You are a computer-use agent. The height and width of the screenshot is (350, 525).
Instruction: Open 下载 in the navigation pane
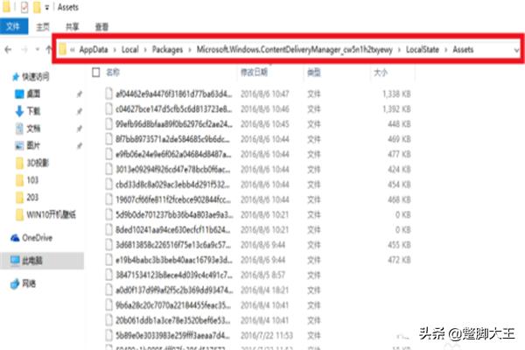pos(33,111)
